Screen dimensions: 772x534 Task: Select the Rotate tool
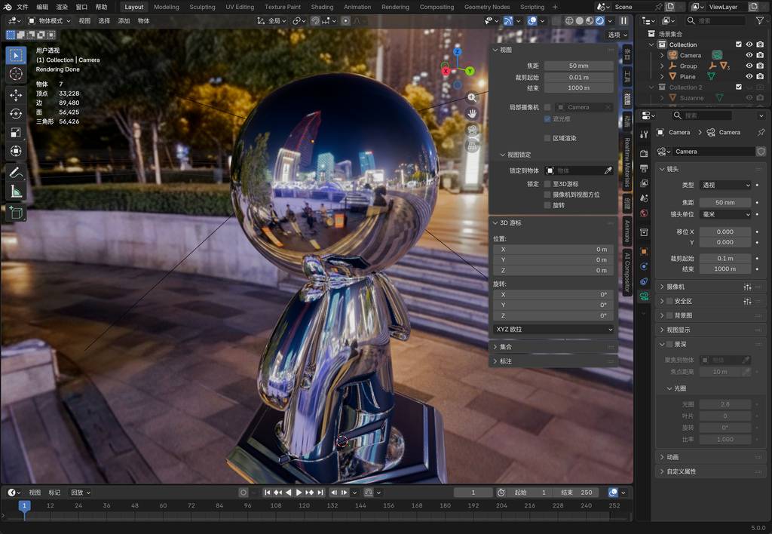[16, 114]
